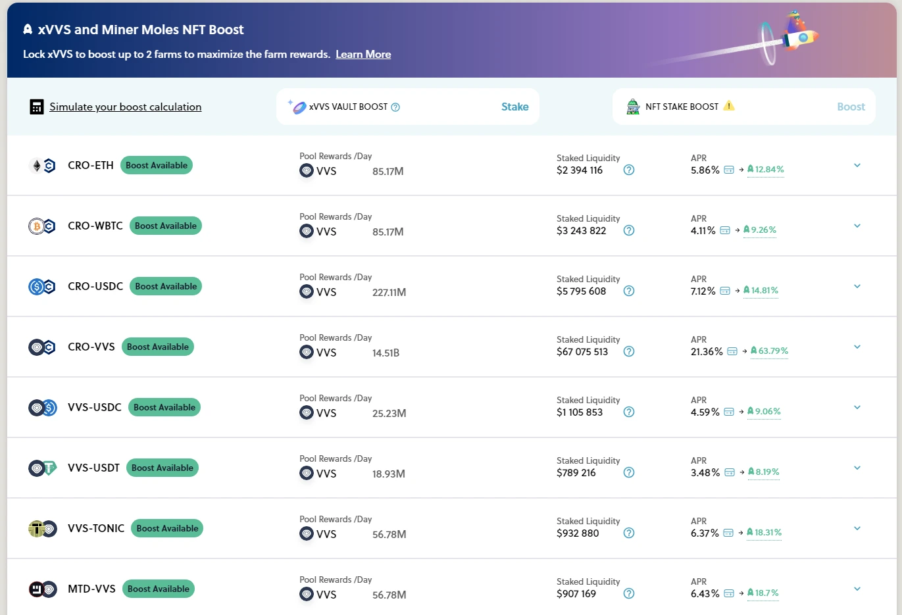This screenshot has height=615, width=902.
Task: Click boosted APR 12.84% for CRO-ETH
Action: coord(766,170)
